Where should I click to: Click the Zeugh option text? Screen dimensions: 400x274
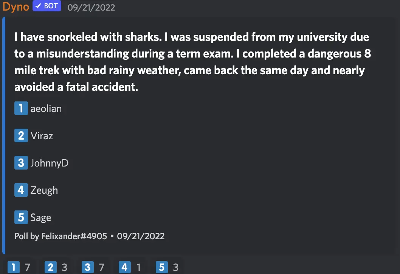[44, 190]
